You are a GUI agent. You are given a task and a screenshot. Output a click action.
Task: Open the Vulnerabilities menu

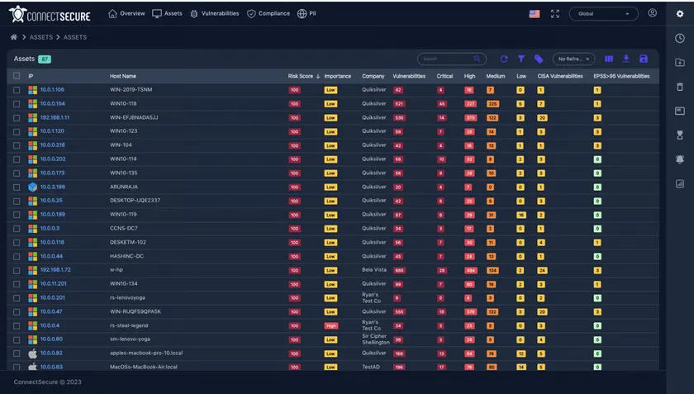pyautogui.click(x=215, y=14)
